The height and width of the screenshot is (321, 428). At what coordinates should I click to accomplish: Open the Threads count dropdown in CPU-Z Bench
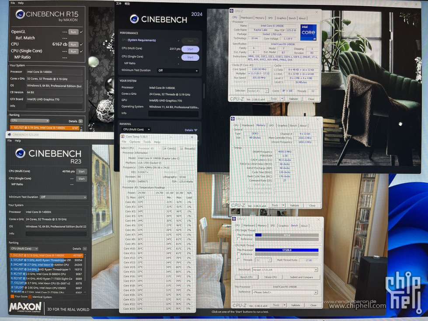click(264, 260)
